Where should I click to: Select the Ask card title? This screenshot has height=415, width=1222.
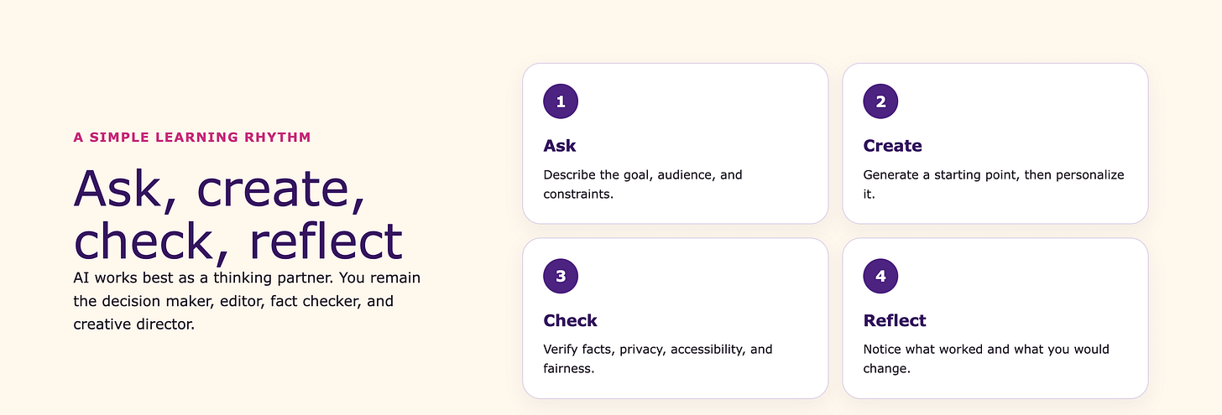point(560,146)
